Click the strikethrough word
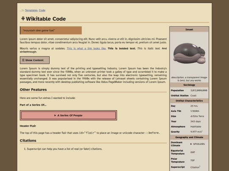 click(28, 52)
